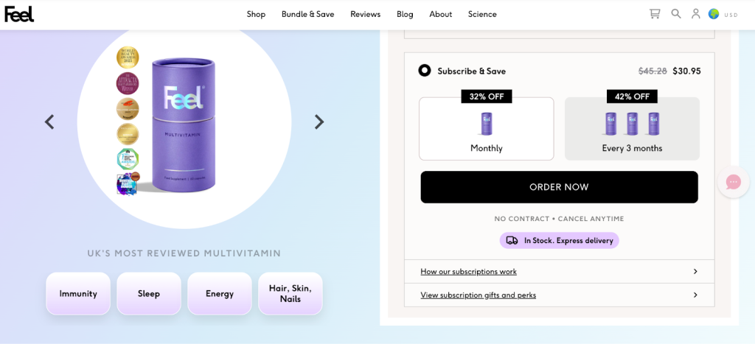Click the delivery truck icon
The width and height of the screenshot is (755, 344).
tap(512, 241)
